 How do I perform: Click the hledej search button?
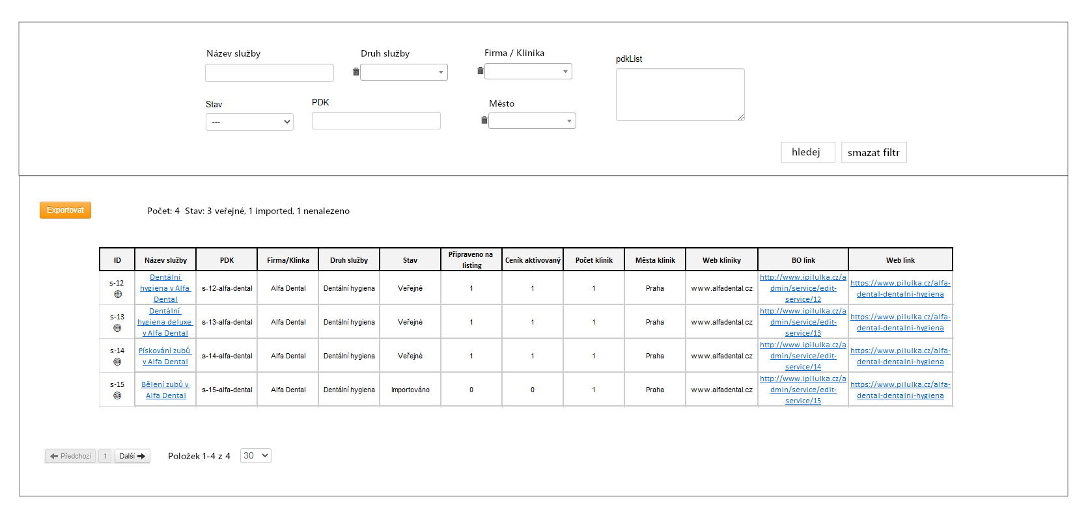[808, 152]
